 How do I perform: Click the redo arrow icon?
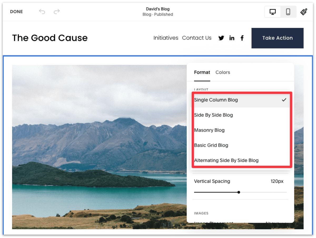[56, 12]
